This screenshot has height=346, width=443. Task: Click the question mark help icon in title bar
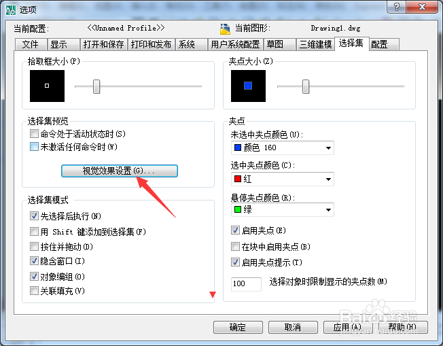(x=396, y=7)
